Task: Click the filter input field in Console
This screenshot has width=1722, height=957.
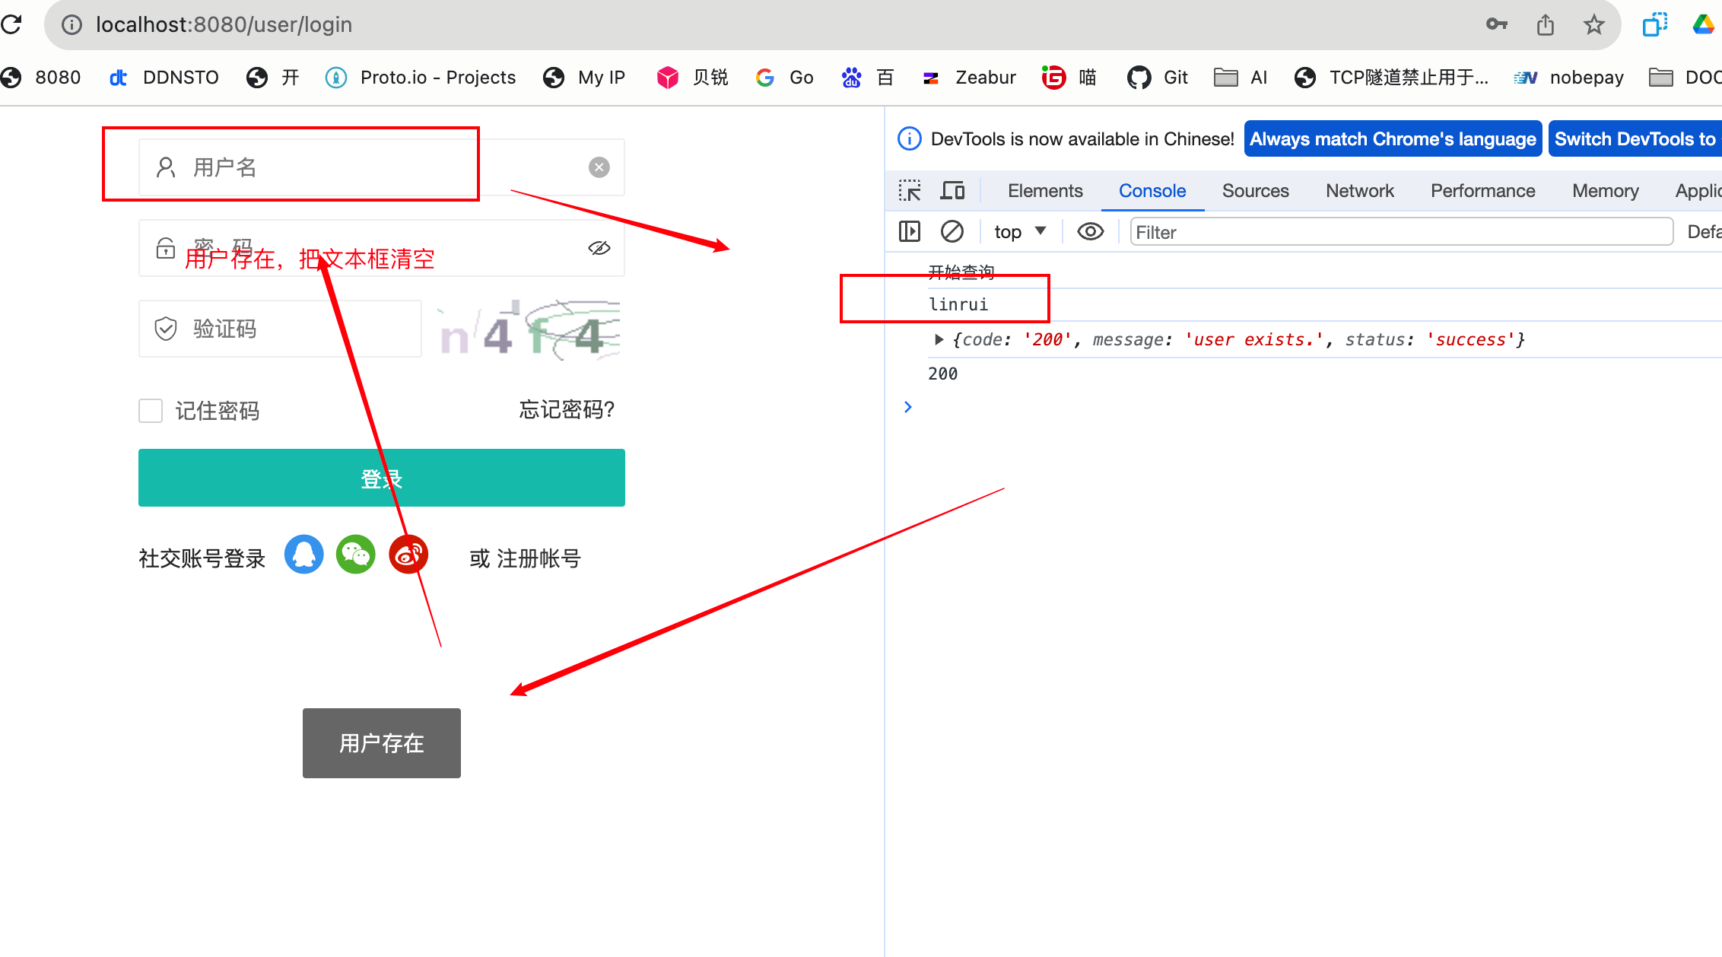Action: point(1400,232)
